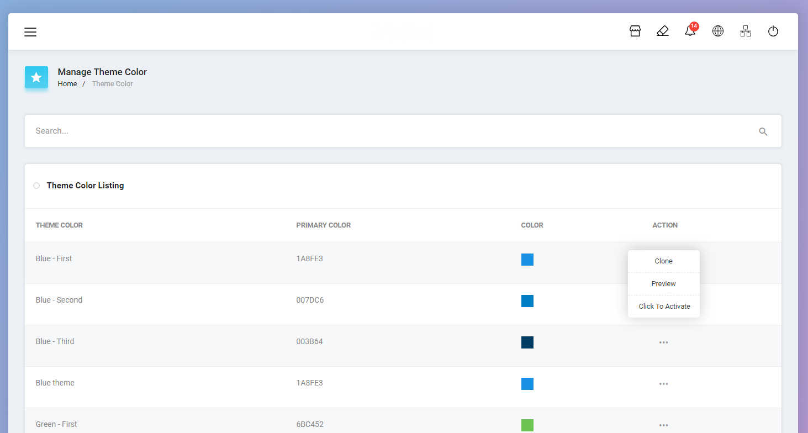Click the blue color swatch for Blue - First
This screenshot has height=433, width=808.
click(527, 259)
